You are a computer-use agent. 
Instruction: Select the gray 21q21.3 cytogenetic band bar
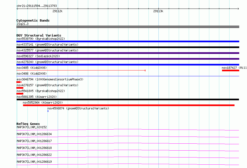(128, 27)
